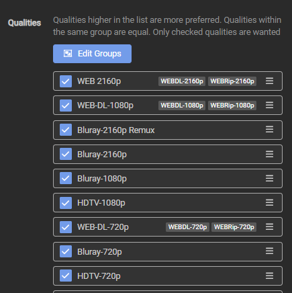292x293 pixels.
Task: Click the reorder handle on Bluray-720p row
Action: coord(269,251)
